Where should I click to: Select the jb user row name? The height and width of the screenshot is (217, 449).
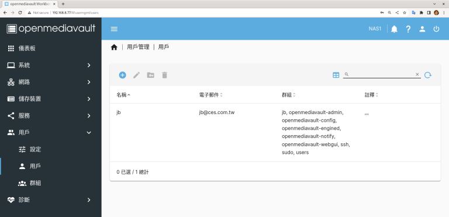pos(119,113)
